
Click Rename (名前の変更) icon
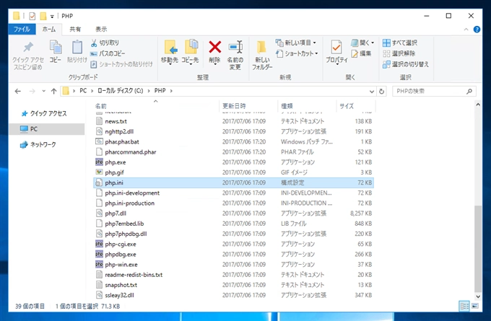[x=235, y=47]
